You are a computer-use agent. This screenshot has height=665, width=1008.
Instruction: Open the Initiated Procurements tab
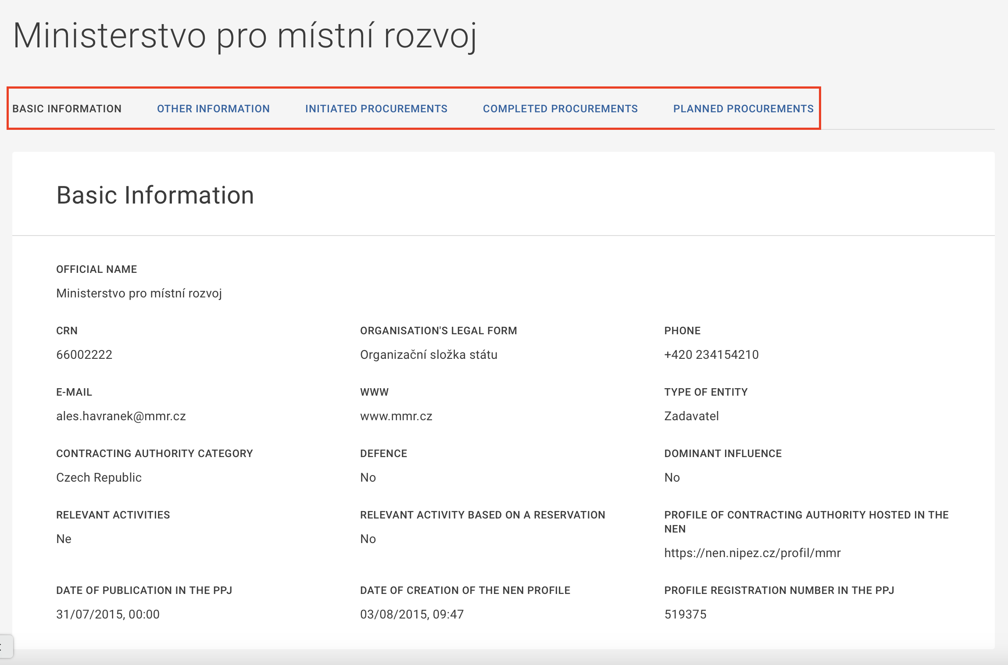[x=376, y=109]
